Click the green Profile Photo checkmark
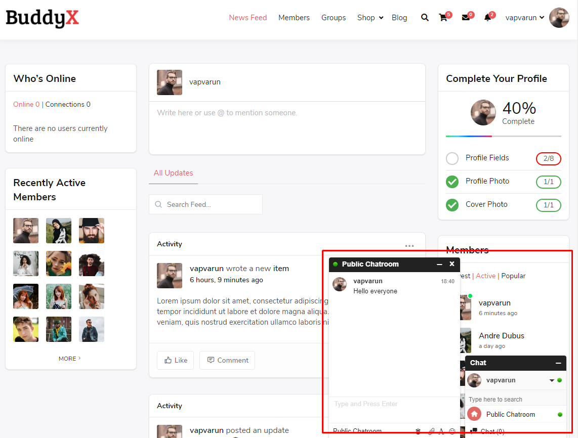 (x=452, y=182)
